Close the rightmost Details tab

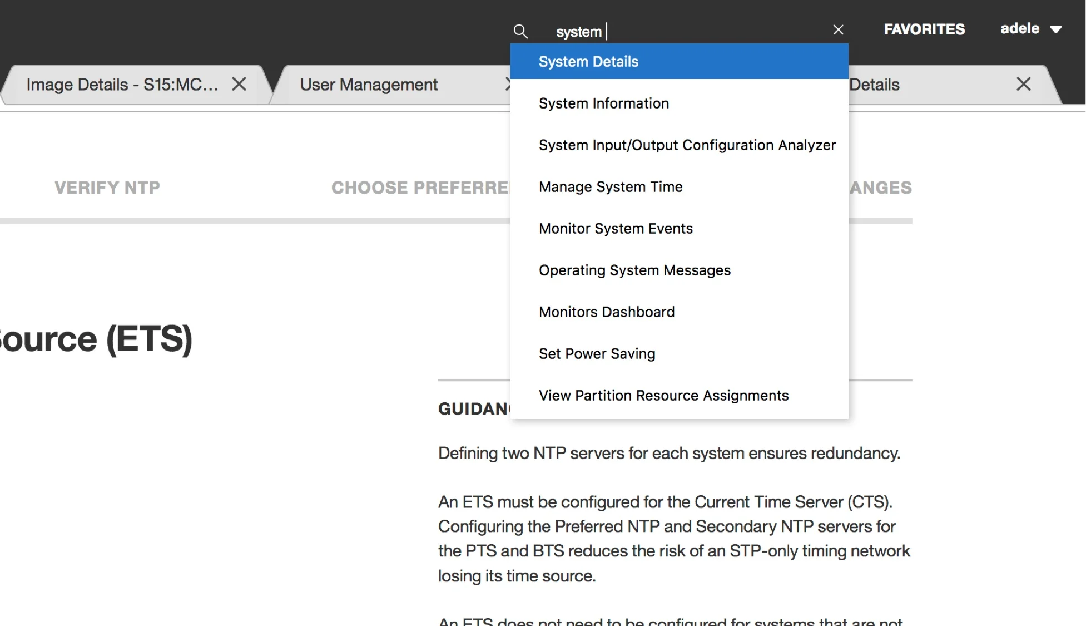(1023, 84)
